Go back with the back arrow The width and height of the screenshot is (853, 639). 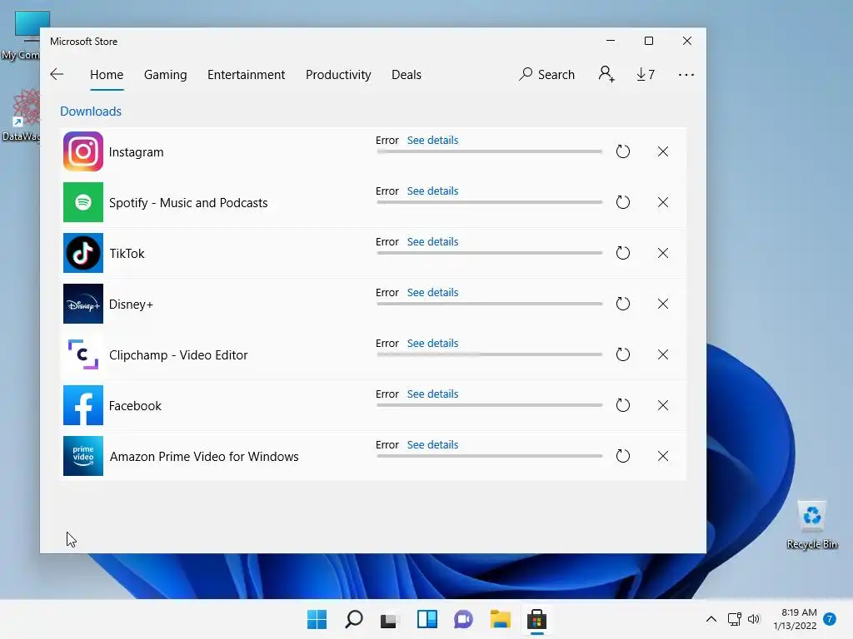pyautogui.click(x=57, y=74)
